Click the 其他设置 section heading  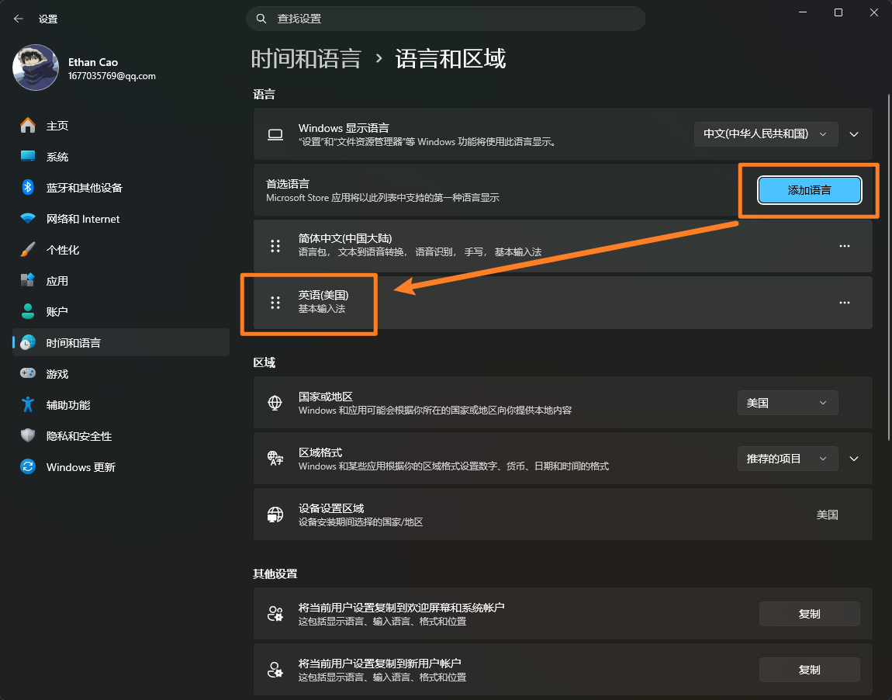(275, 574)
